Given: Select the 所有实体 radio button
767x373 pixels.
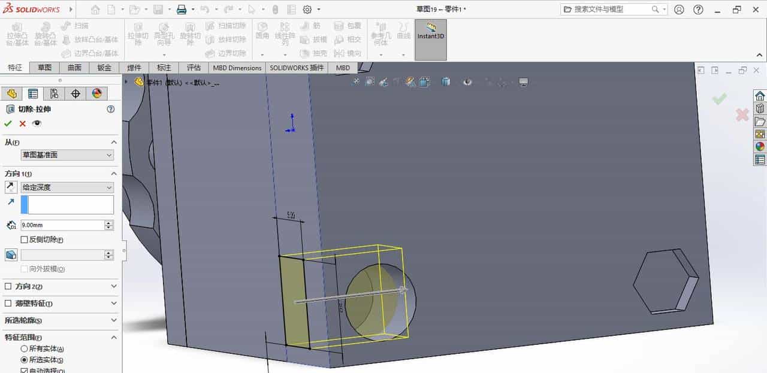Looking at the screenshot, I should pyautogui.click(x=23, y=348).
